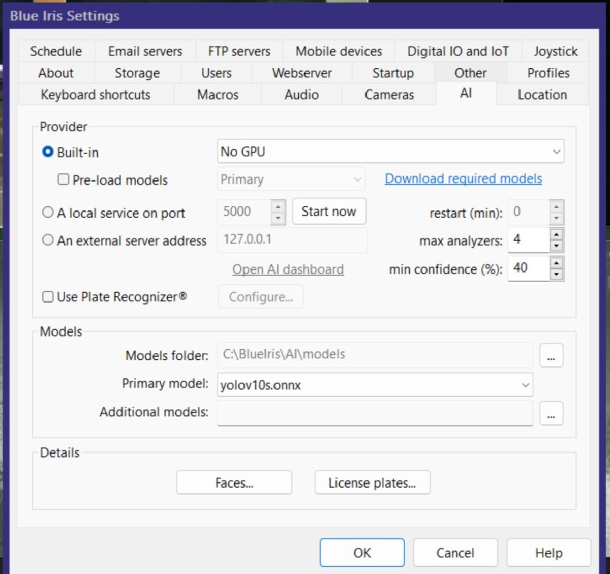
Task: Go to the Cameras tab
Action: (x=389, y=95)
